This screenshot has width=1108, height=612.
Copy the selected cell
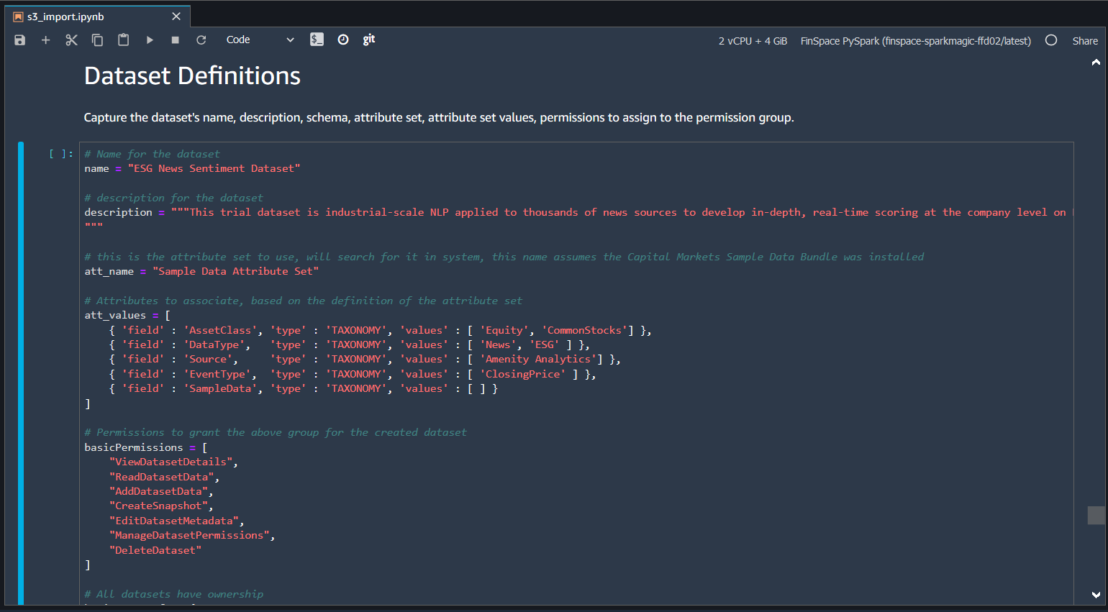coord(97,40)
